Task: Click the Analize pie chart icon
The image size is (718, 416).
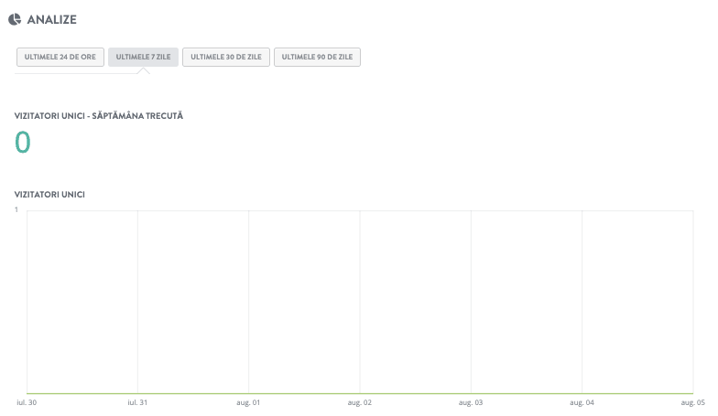Action: click(15, 19)
